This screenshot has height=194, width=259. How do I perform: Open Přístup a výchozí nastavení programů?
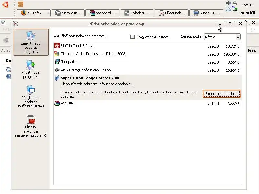[x=30, y=126]
